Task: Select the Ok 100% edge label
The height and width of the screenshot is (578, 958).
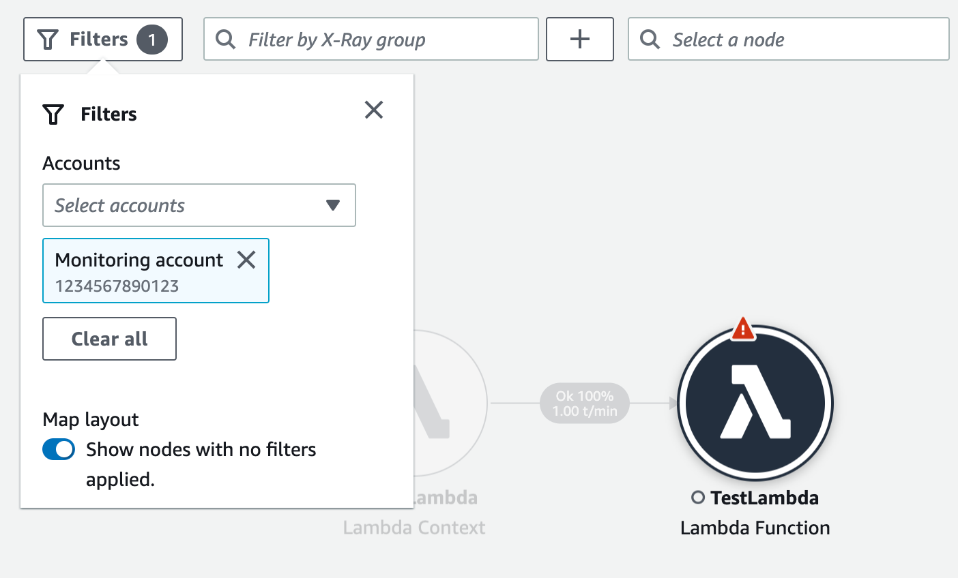Action: point(585,404)
